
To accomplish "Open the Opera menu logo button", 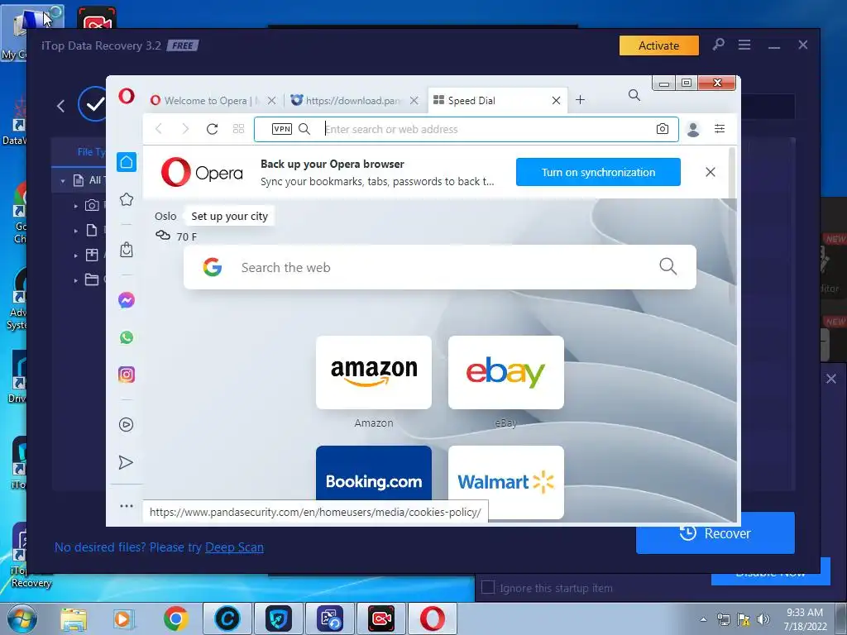I will [127, 97].
